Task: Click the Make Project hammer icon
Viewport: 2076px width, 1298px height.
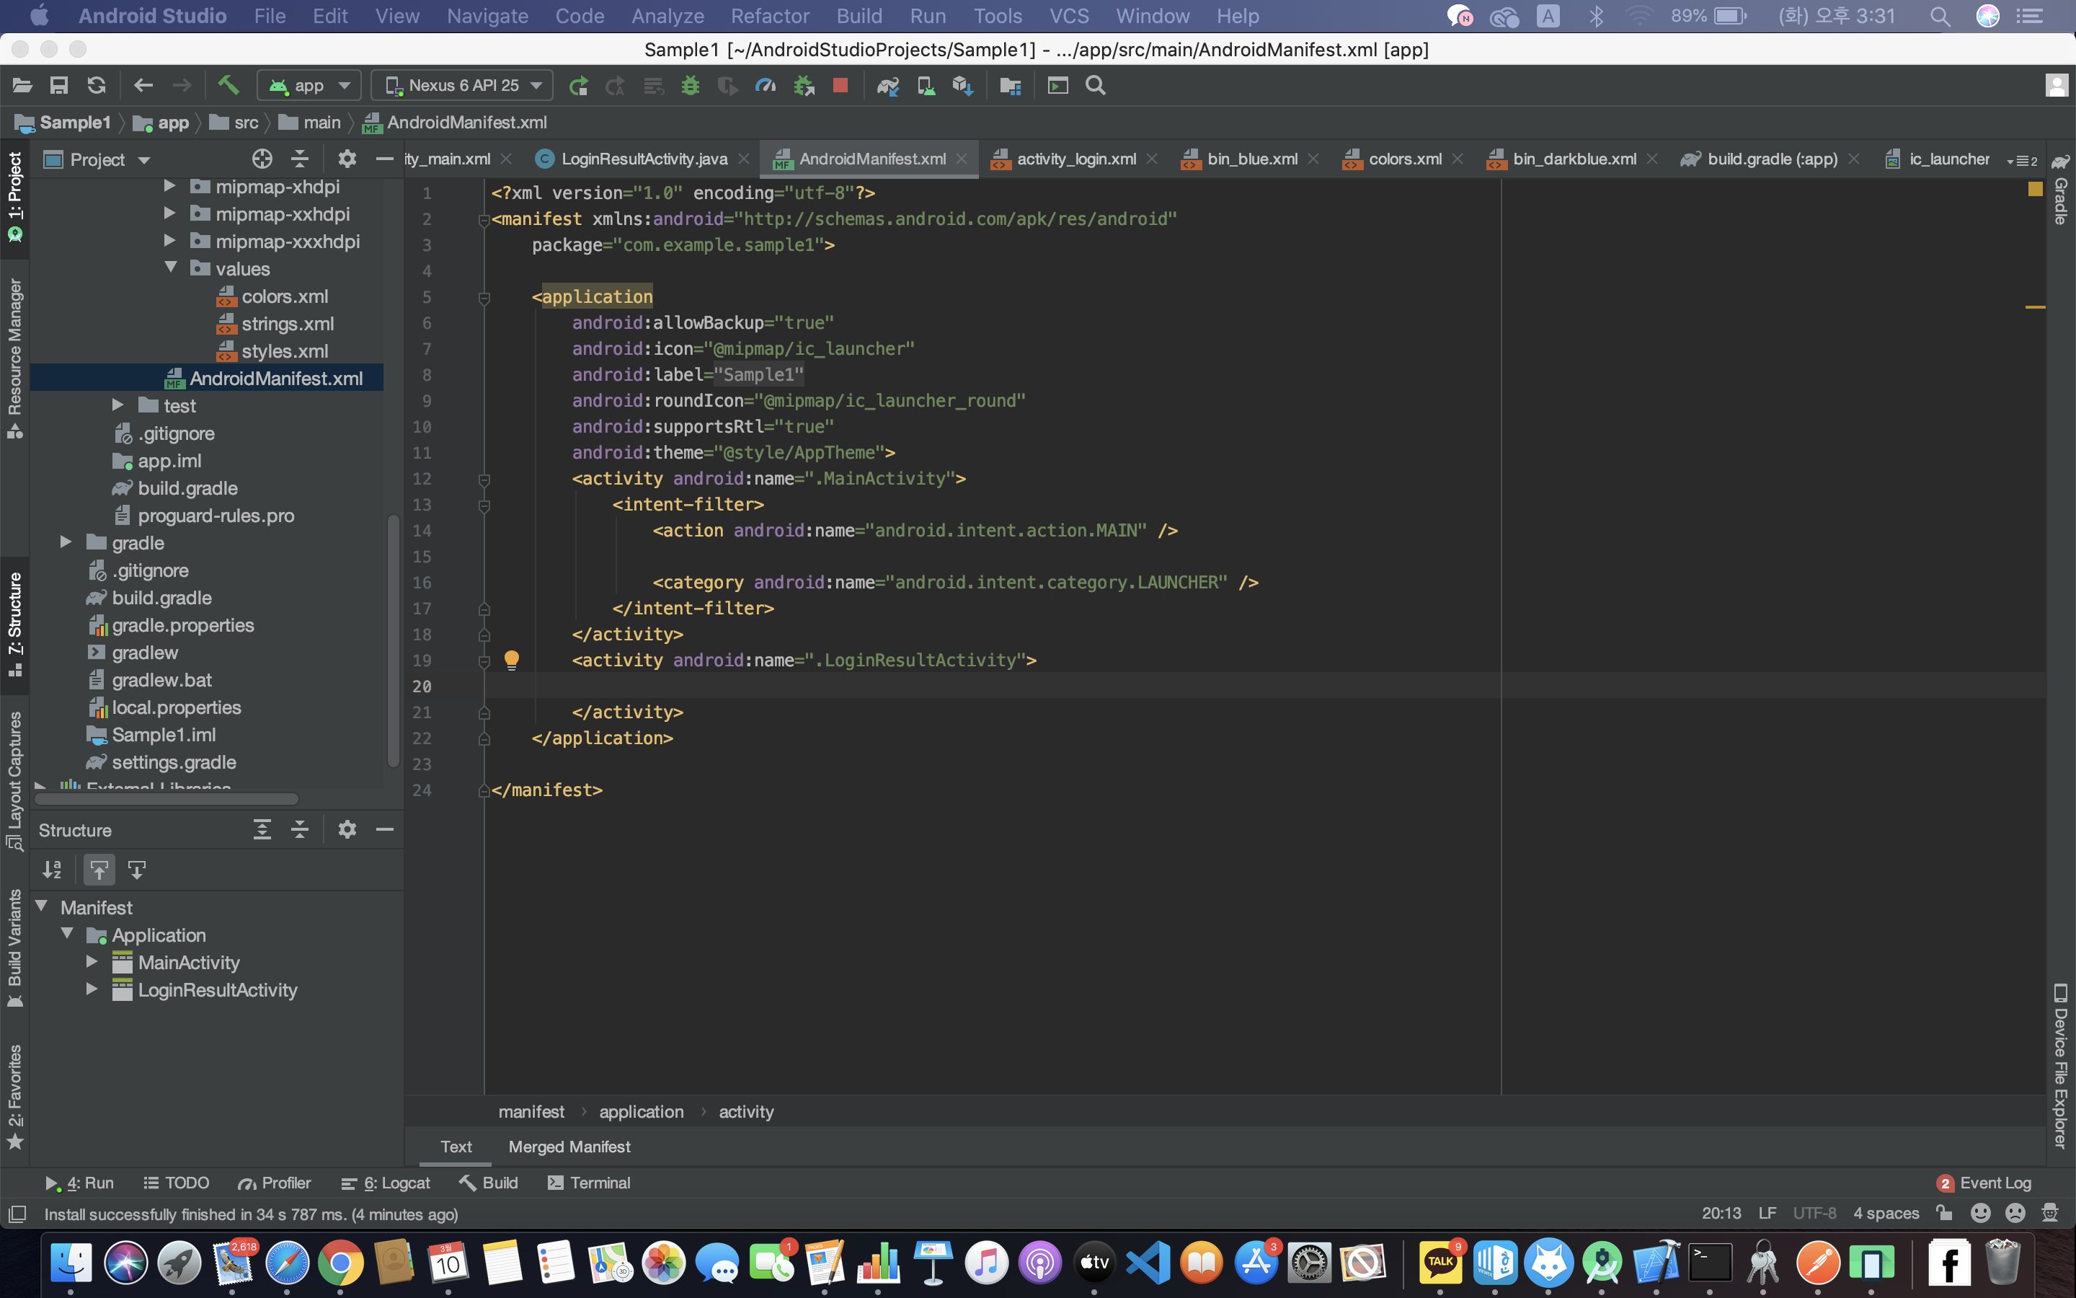Action: [x=227, y=85]
